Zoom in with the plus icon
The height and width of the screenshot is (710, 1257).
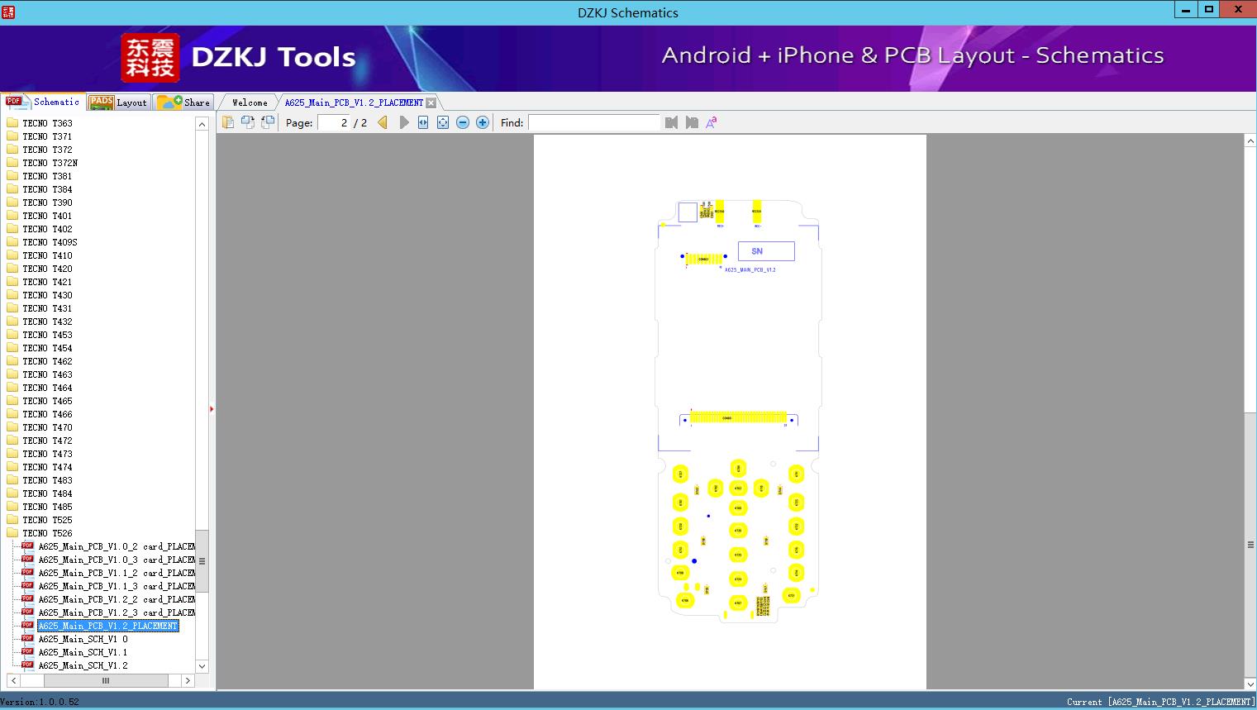click(483, 122)
